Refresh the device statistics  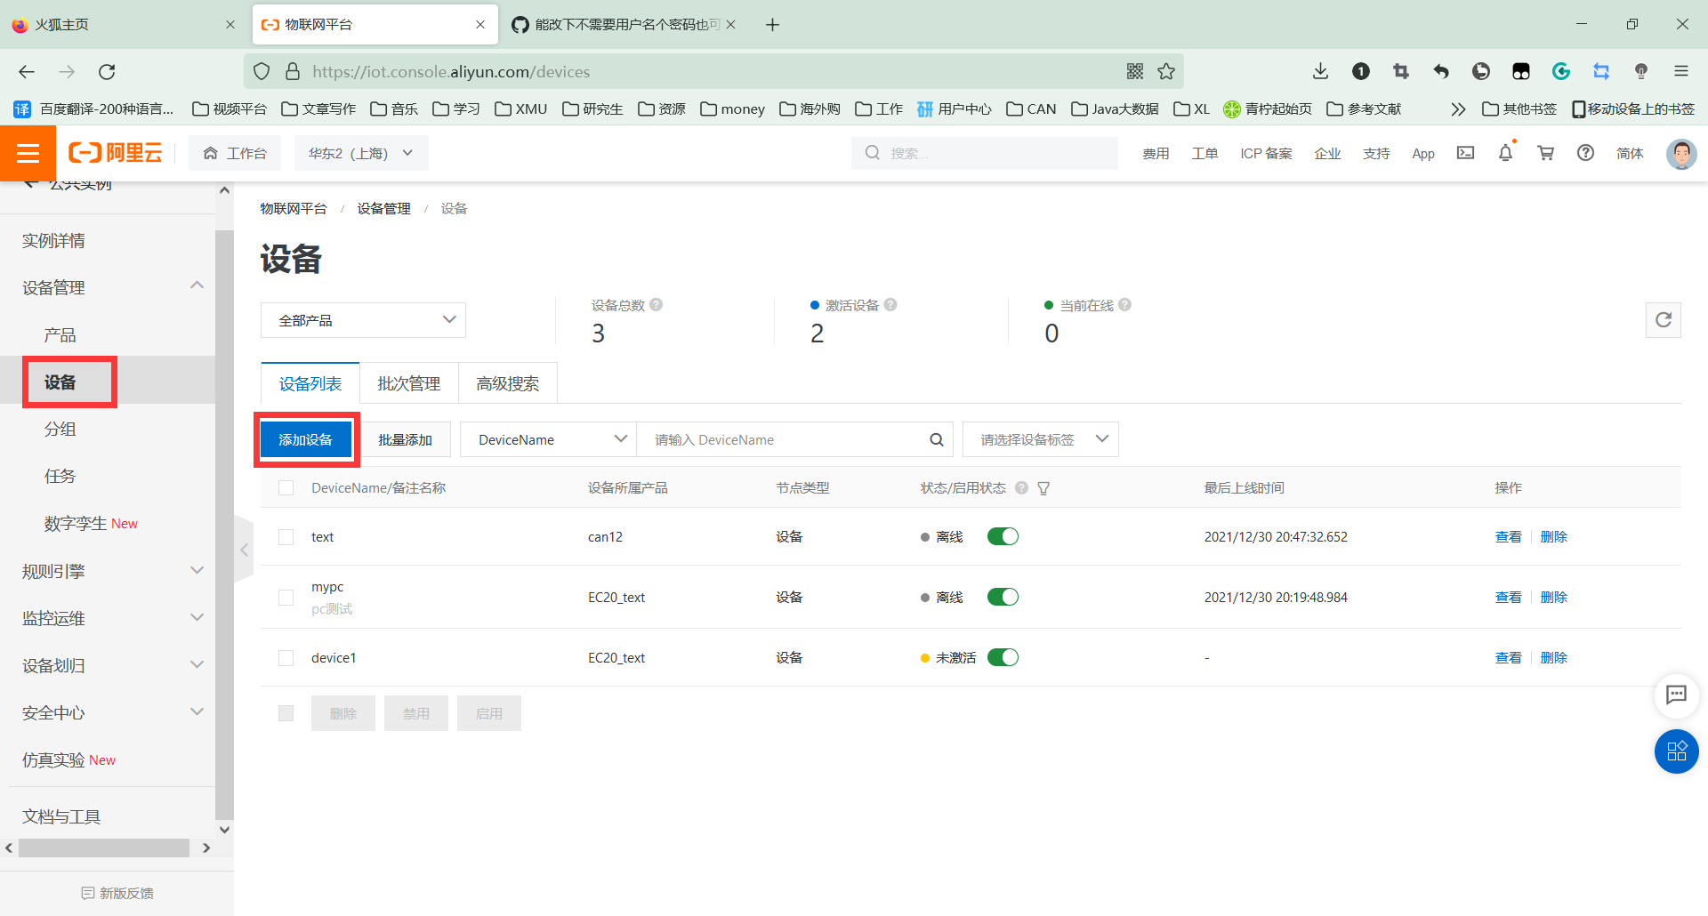[1663, 320]
